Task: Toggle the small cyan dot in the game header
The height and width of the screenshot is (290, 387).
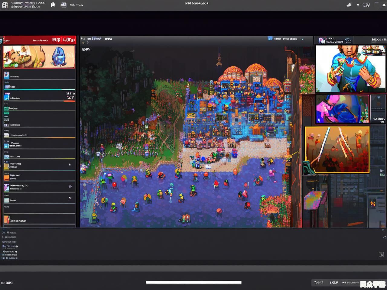Action: point(302,39)
